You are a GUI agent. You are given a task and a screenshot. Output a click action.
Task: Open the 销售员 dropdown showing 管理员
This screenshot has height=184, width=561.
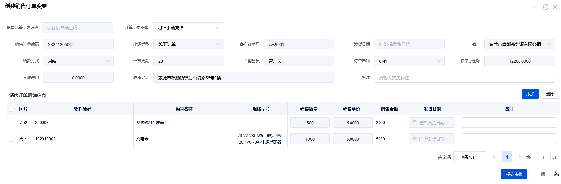pyautogui.click(x=299, y=61)
